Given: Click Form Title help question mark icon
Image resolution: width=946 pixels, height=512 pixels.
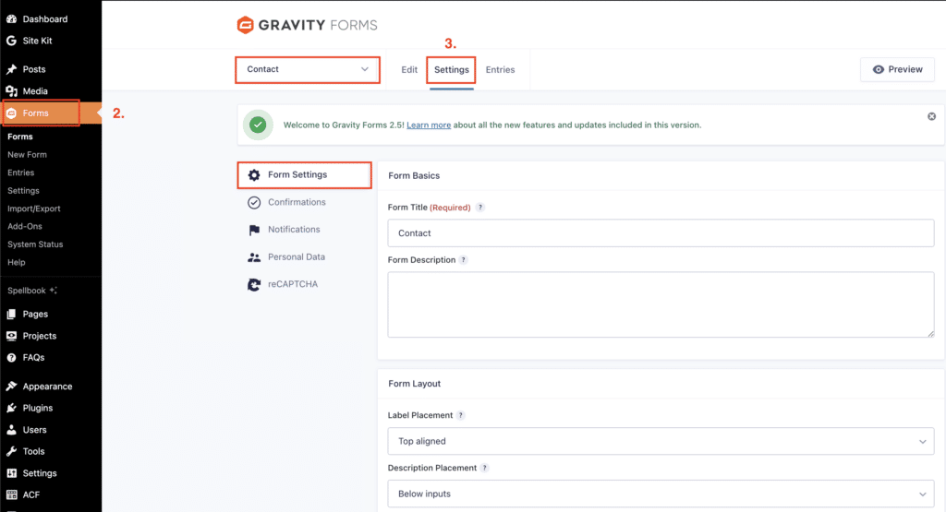Looking at the screenshot, I should tap(480, 208).
